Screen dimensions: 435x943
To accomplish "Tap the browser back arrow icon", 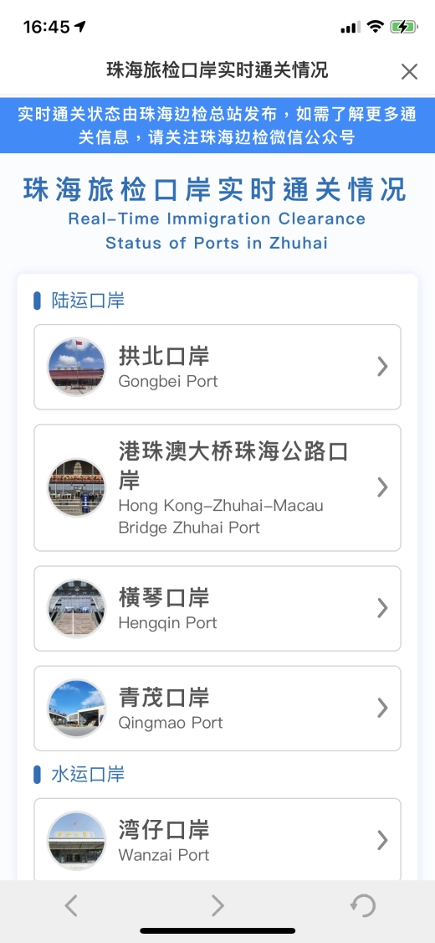I will 71,905.
